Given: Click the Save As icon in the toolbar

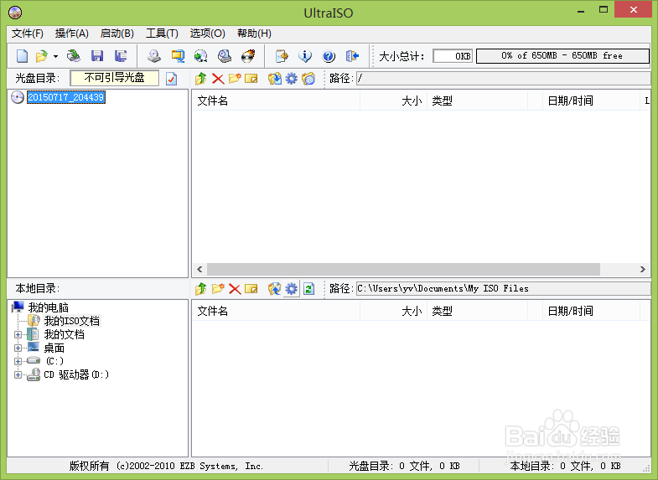Looking at the screenshot, I should 121,56.
